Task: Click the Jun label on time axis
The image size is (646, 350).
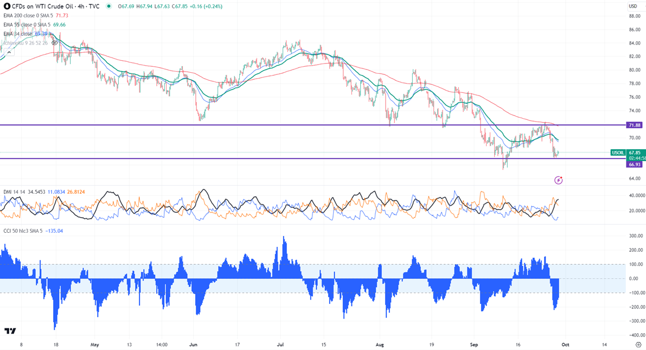Action: tap(193, 345)
